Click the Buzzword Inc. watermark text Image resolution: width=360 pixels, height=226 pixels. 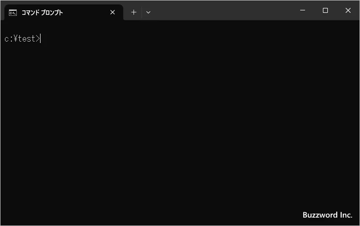click(327, 215)
